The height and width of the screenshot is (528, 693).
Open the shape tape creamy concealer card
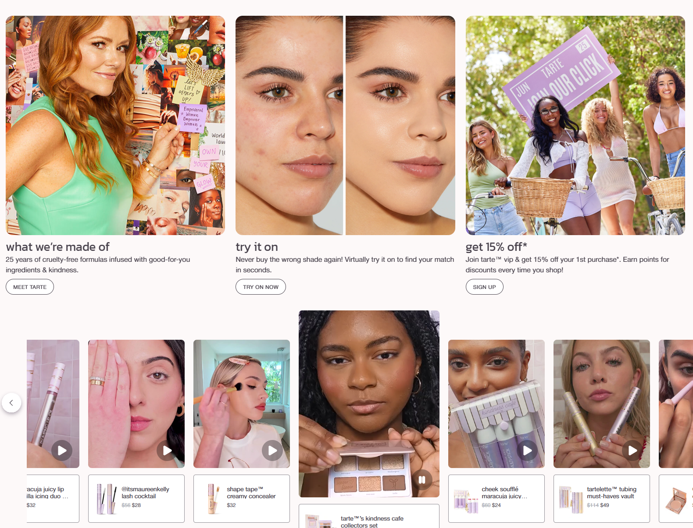pyautogui.click(x=242, y=498)
